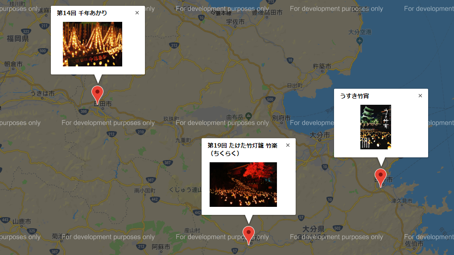This screenshot has height=255, width=454.
Task: Click the 福岡県 prefecture label
Action: point(18,38)
